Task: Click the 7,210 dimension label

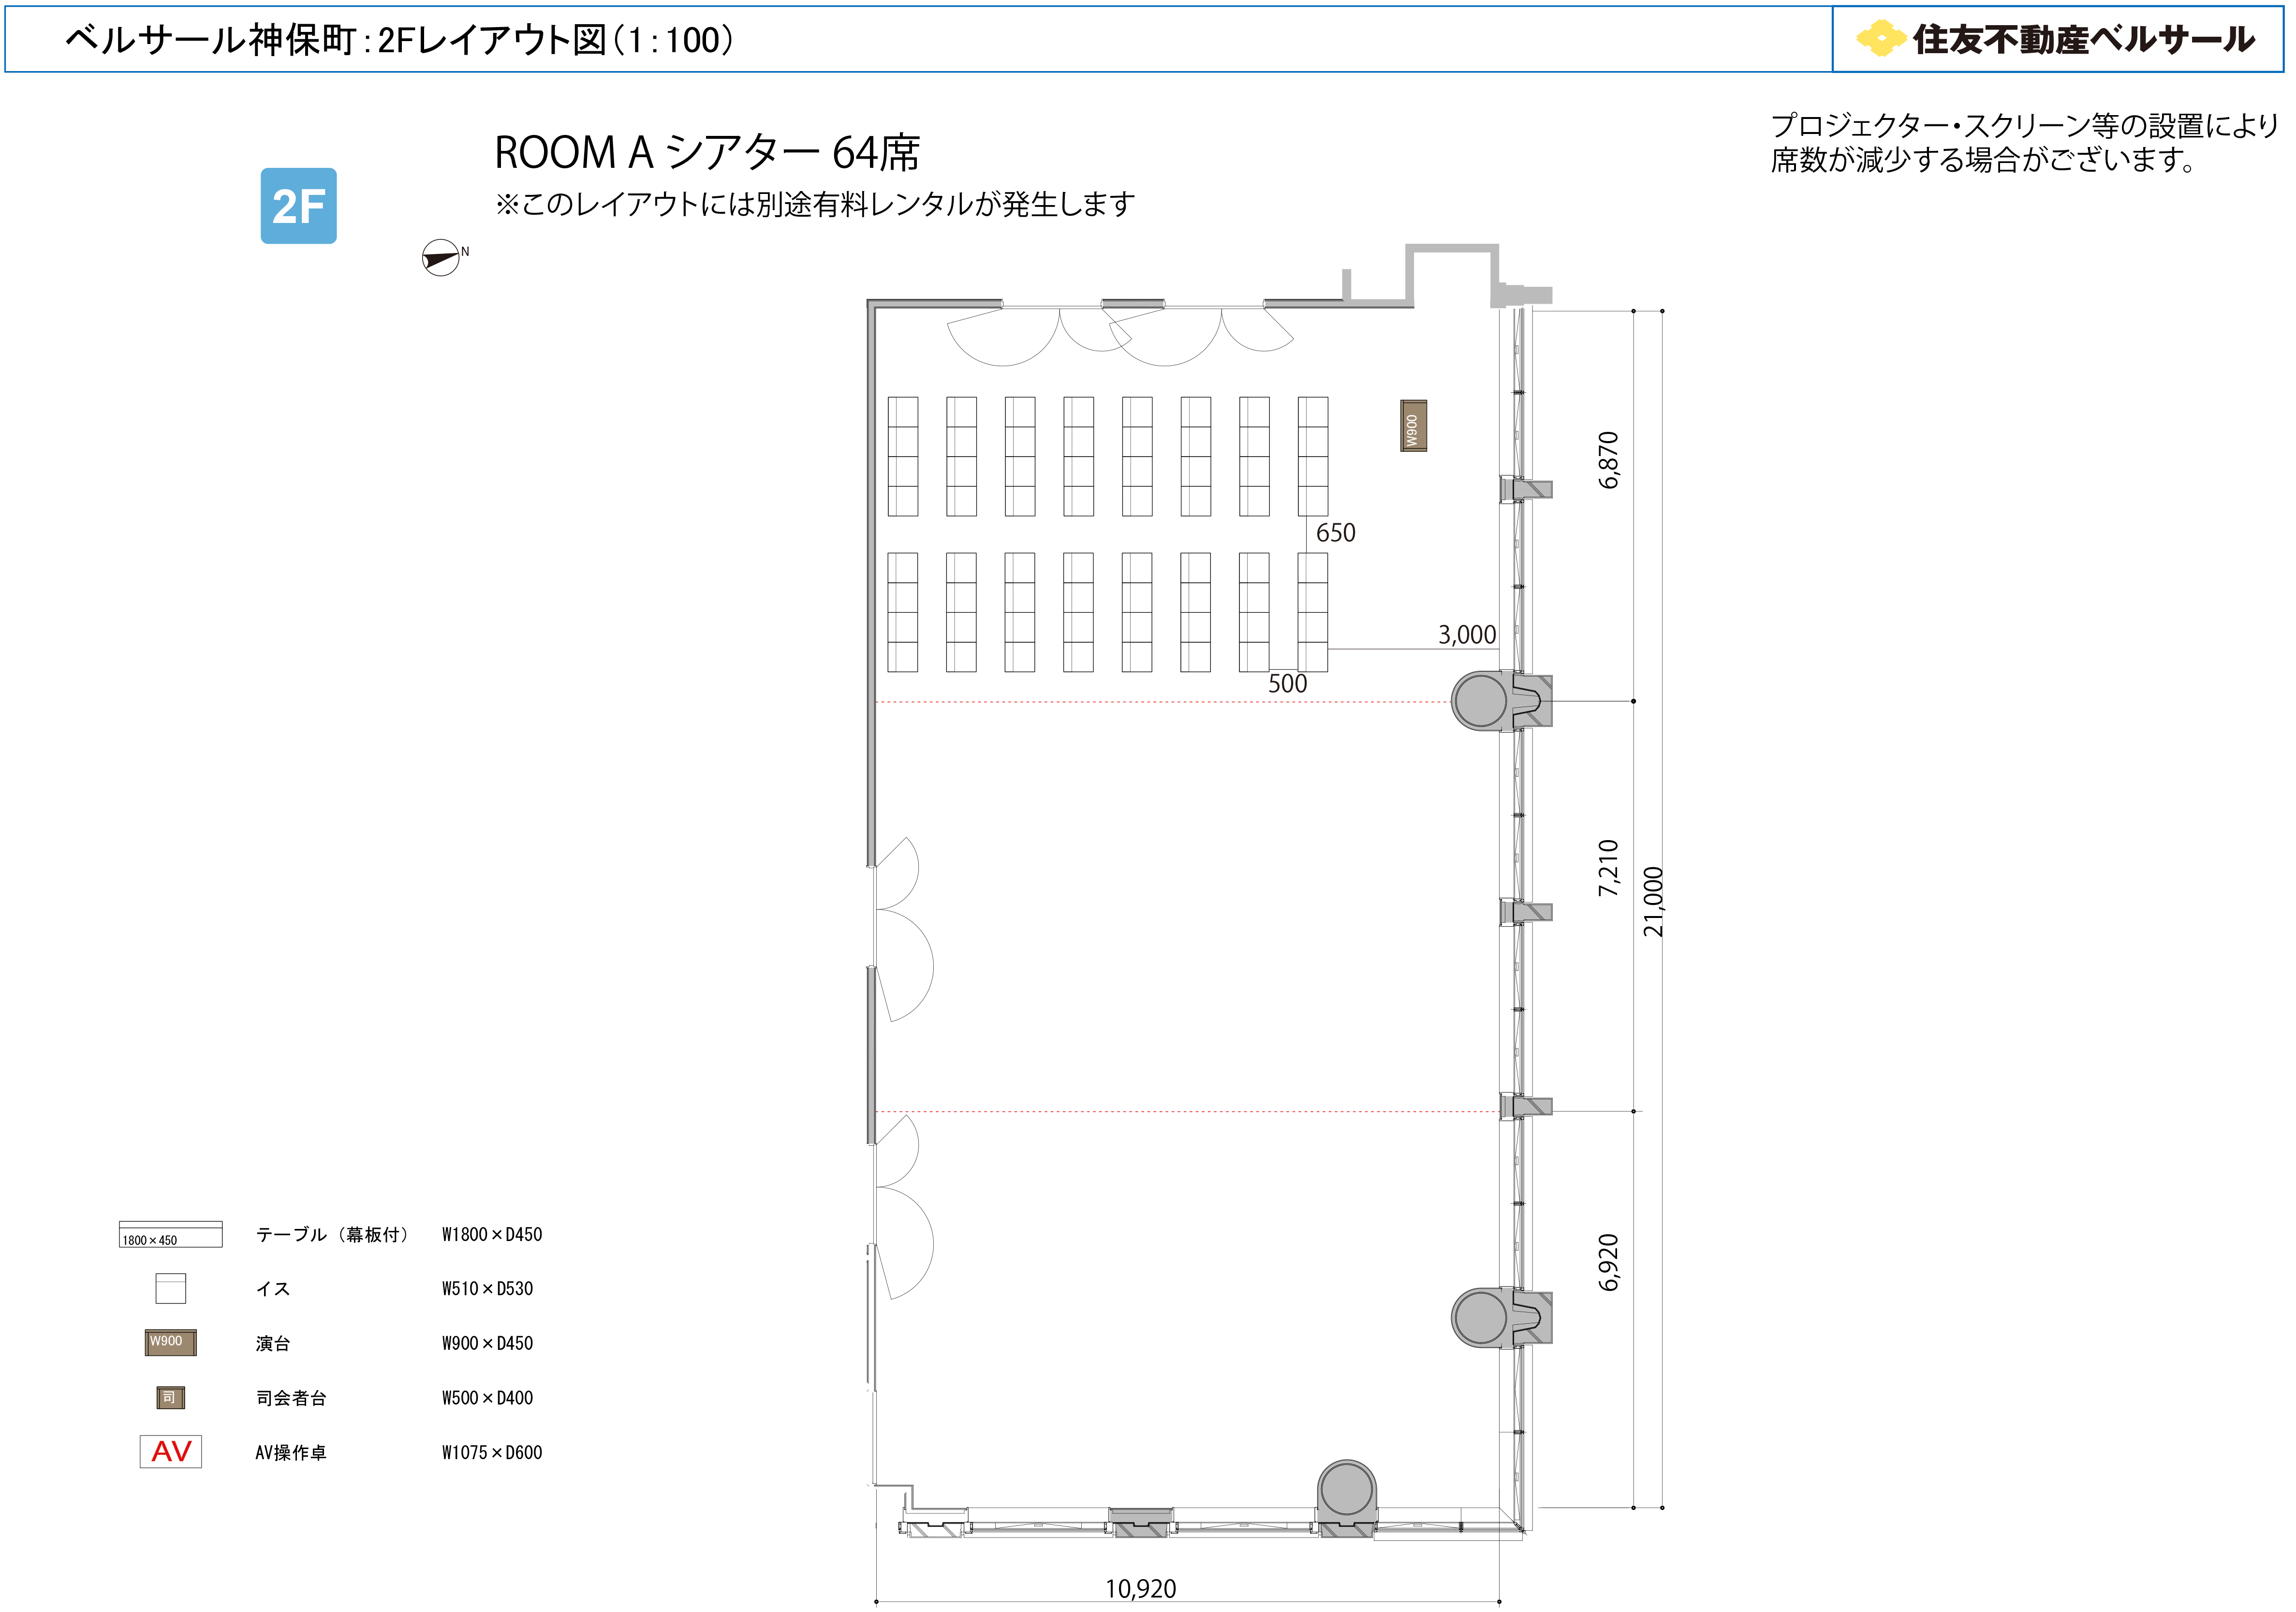Action: click(x=1608, y=867)
